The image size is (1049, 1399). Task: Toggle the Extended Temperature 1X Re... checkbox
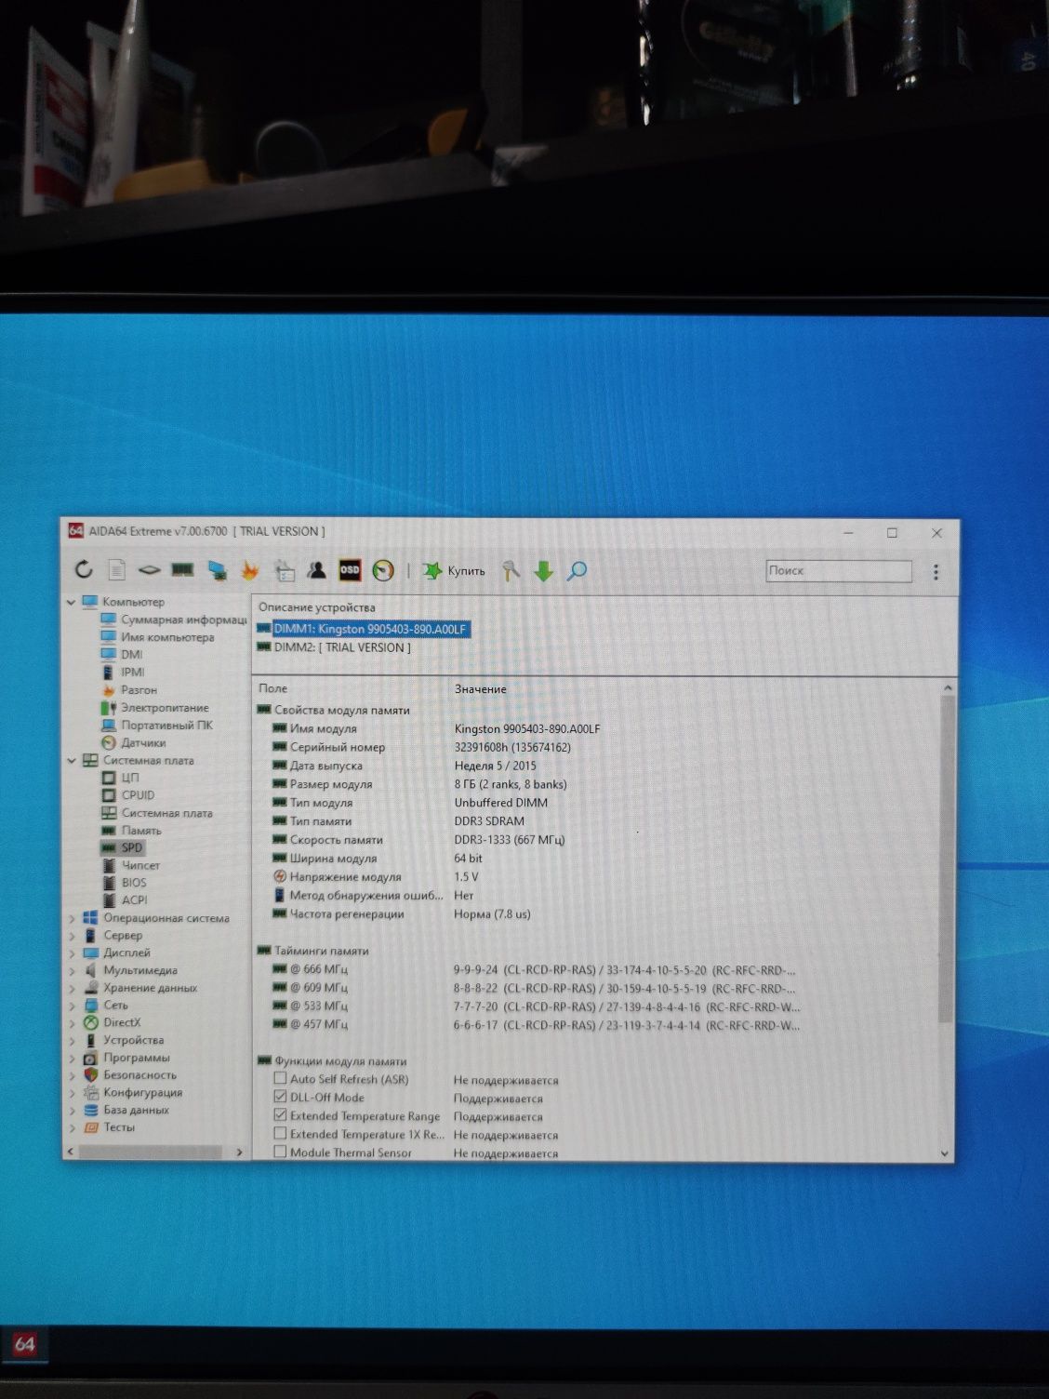pos(280,1134)
